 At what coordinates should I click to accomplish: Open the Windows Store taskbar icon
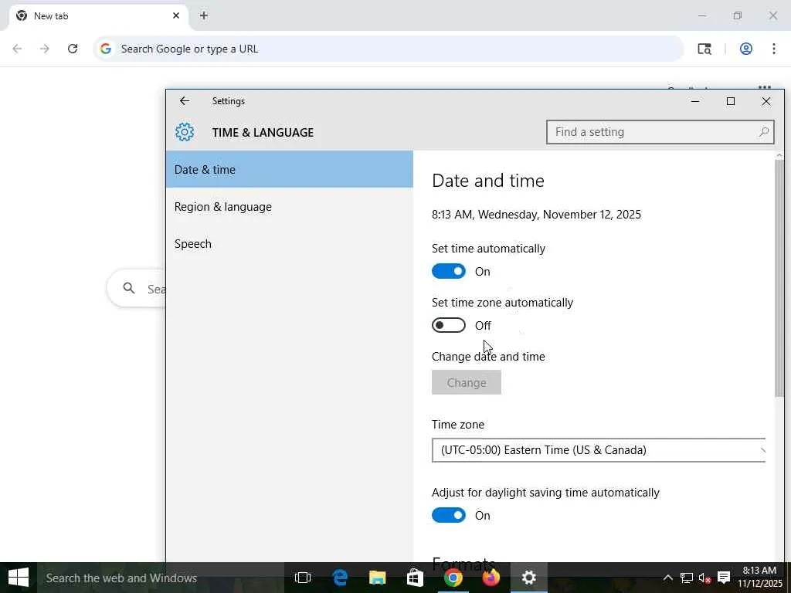click(x=415, y=578)
